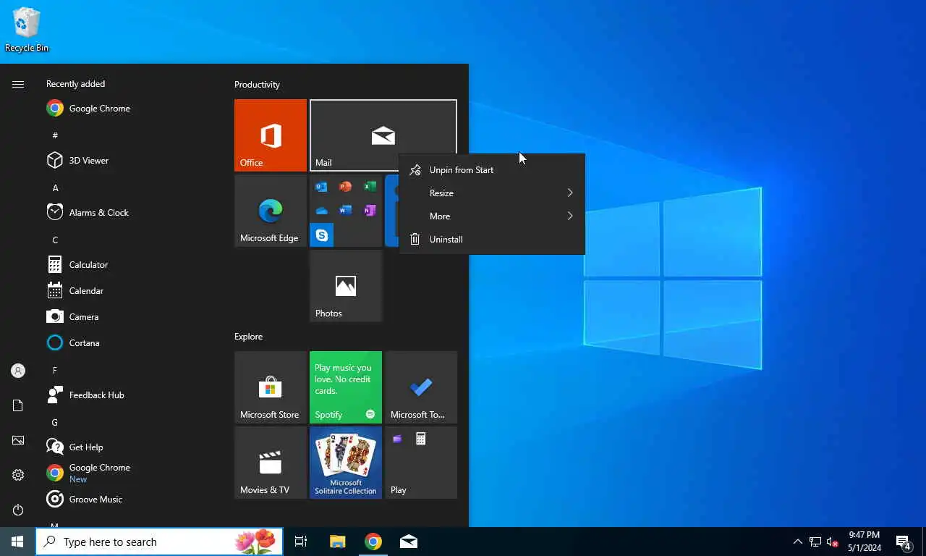
Task: Show hidden system tray icons
Action: 798,542
